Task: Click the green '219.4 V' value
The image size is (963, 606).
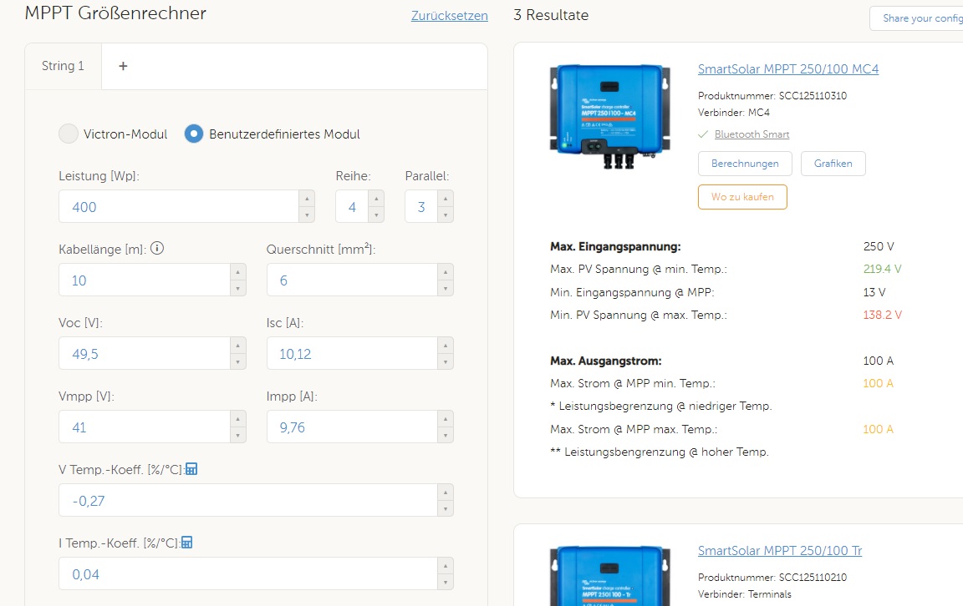Action: [882, 269]
